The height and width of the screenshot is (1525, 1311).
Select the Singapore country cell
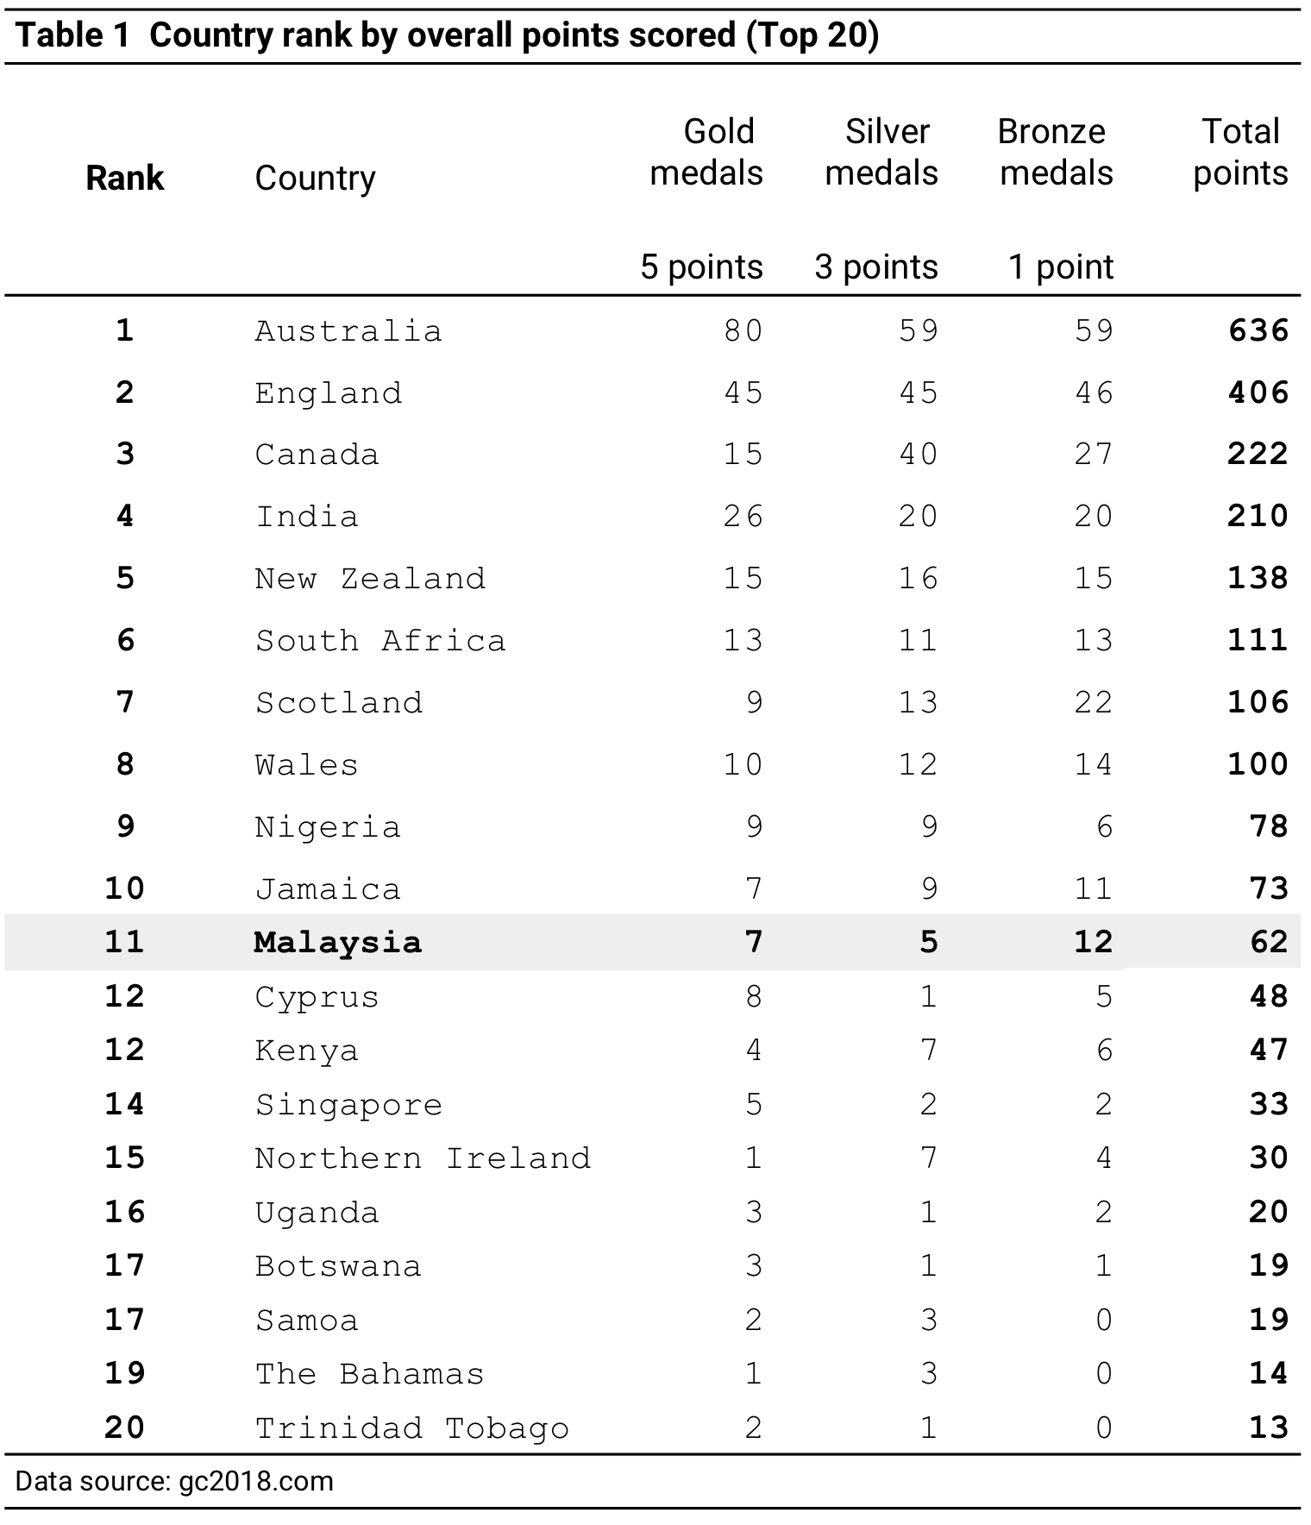(348, 1105)
